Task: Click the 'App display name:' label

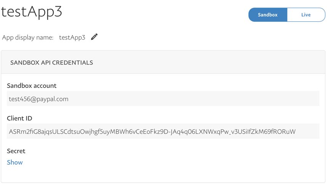Action: pos(28,37)
